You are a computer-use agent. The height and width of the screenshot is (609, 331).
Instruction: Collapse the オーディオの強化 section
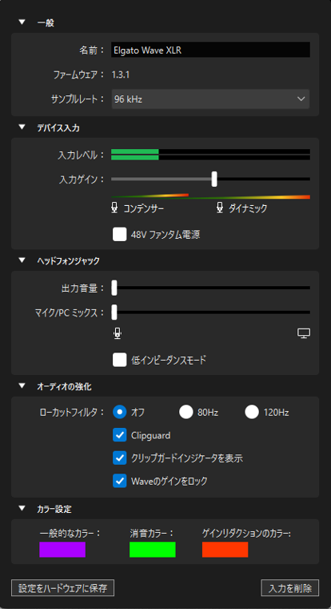point(22,386)
